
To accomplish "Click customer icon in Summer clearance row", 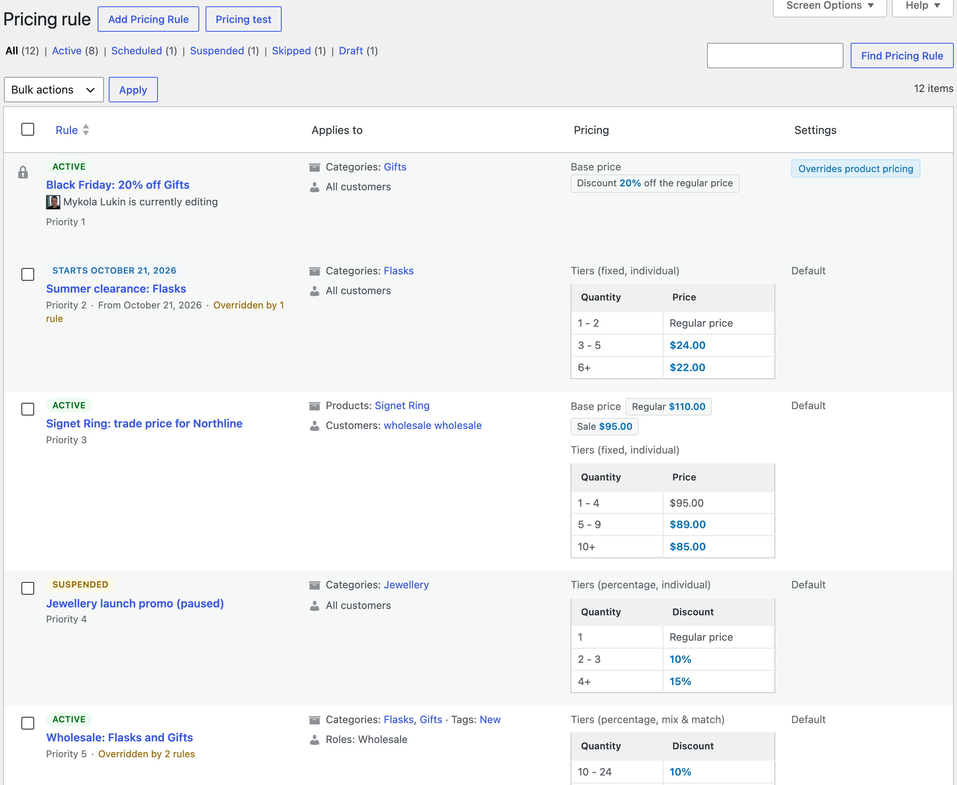I will [315, 291].
